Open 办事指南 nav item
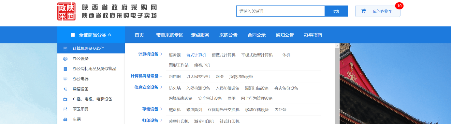Image resolution: width=451 pixels, height=124 pixels. [x=313, y=35]
